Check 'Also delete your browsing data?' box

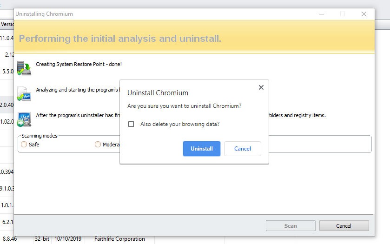pyautogui.click(x=131, y=124)
